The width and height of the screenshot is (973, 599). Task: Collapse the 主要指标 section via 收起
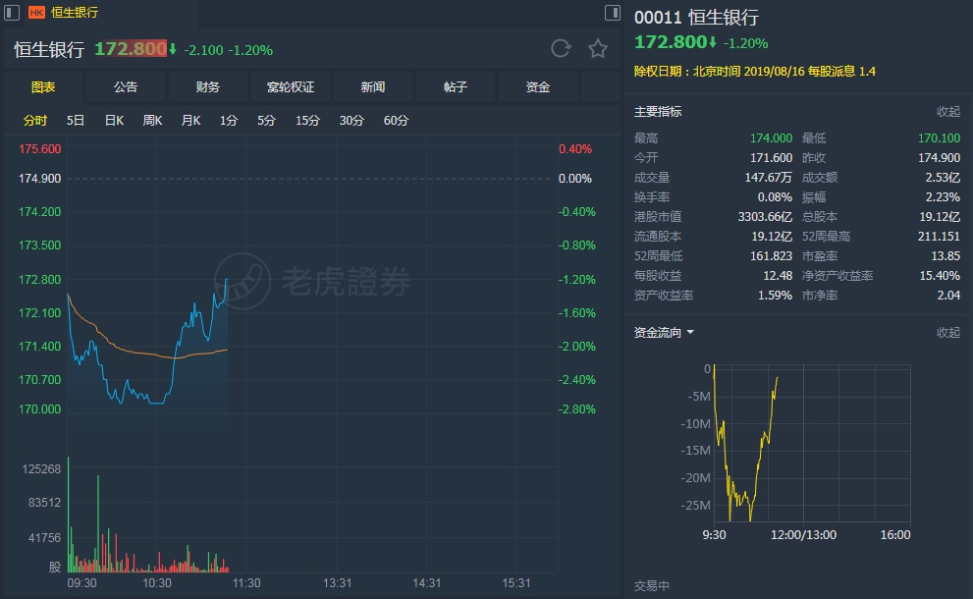click(x=947, y=112)
